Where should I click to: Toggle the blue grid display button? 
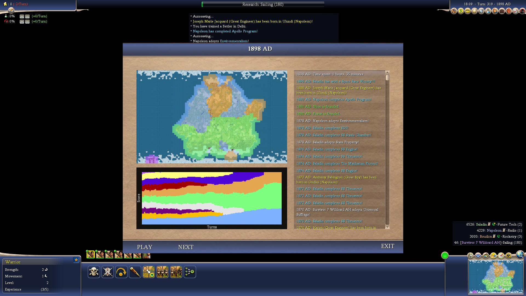[x=478, y=256]
